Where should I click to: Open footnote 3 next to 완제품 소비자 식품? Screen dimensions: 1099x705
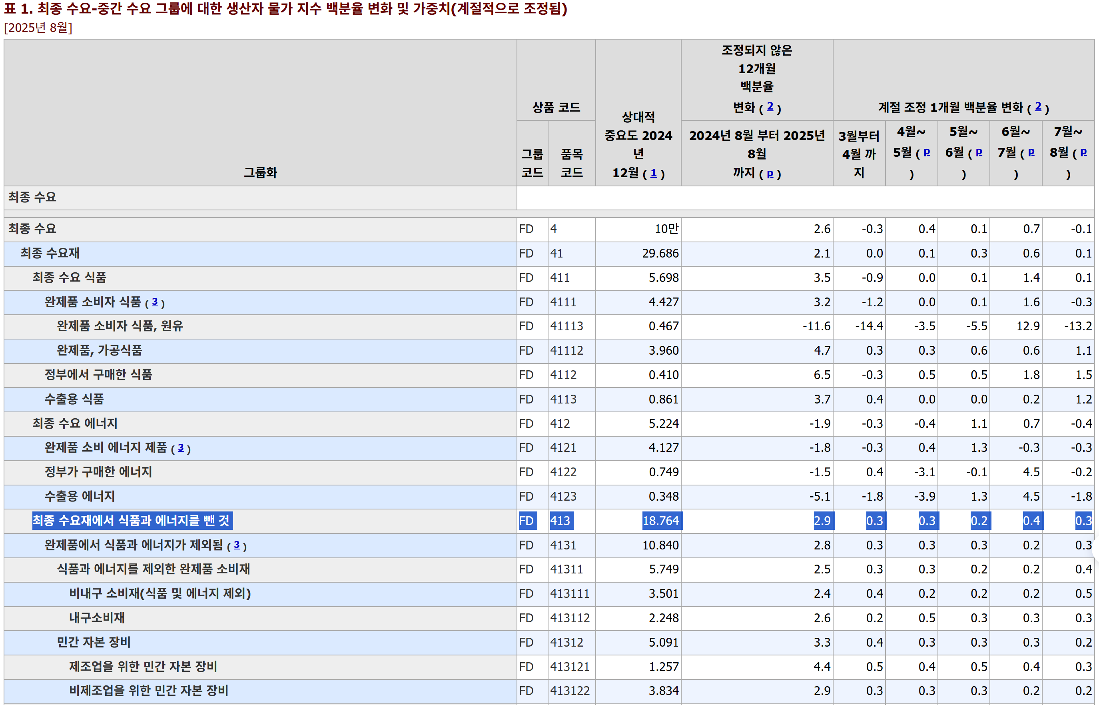click(x=155, y=302)
